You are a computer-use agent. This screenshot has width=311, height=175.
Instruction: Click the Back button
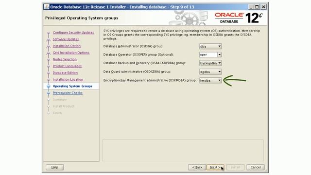197,167
